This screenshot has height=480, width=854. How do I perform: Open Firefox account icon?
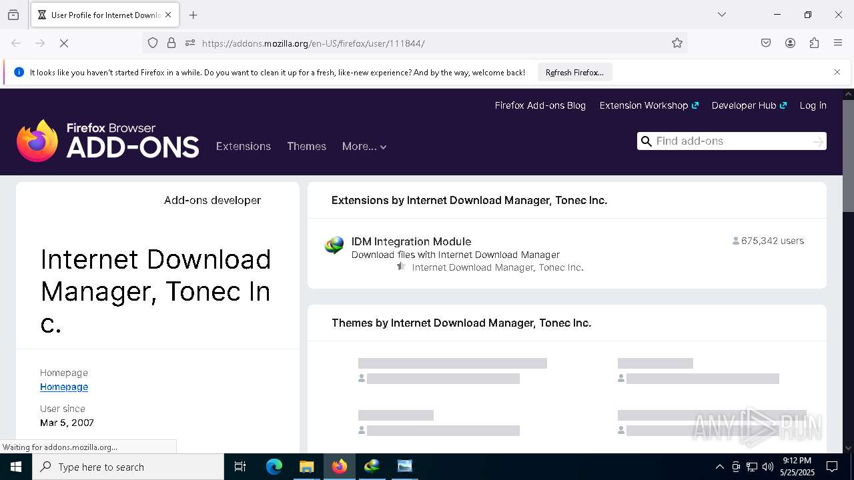[790, 43]
